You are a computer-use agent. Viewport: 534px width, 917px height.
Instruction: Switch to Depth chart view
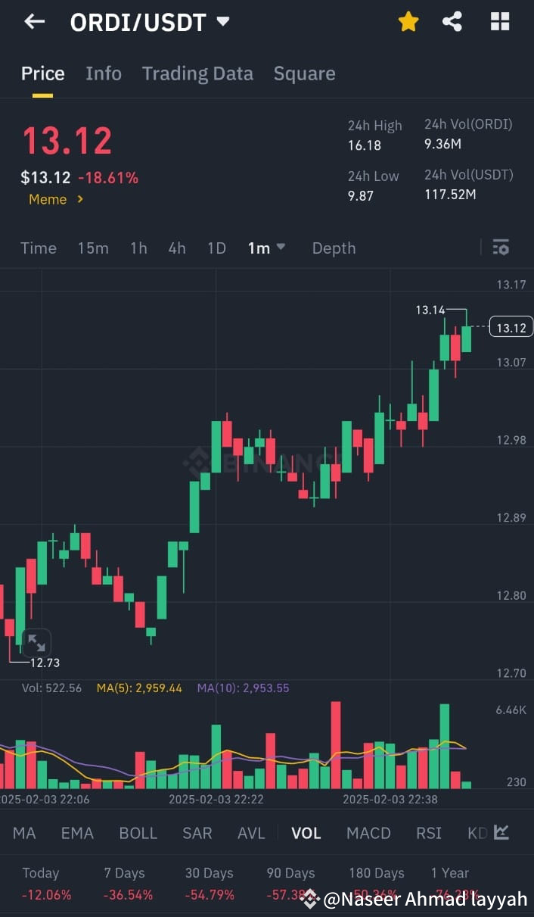tap(334, 248)
